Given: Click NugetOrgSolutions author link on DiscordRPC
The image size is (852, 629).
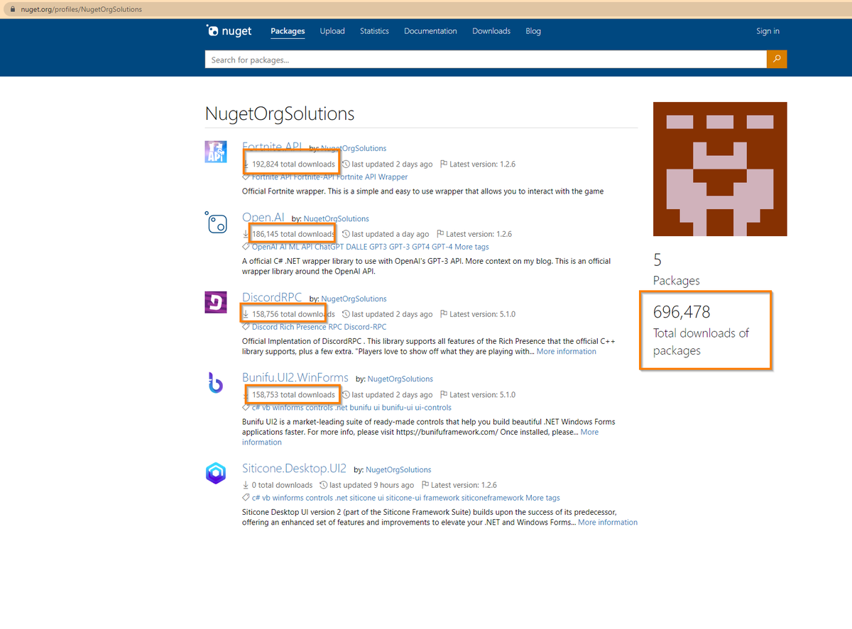Looking at the screenshot, I should tap(354, 299).
